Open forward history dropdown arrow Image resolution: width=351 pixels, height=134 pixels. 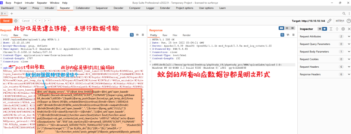tap(49, 20)
